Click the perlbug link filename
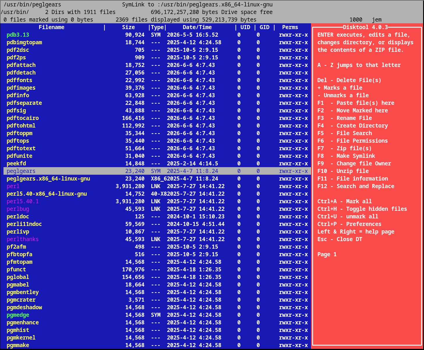 click(18, 209)
